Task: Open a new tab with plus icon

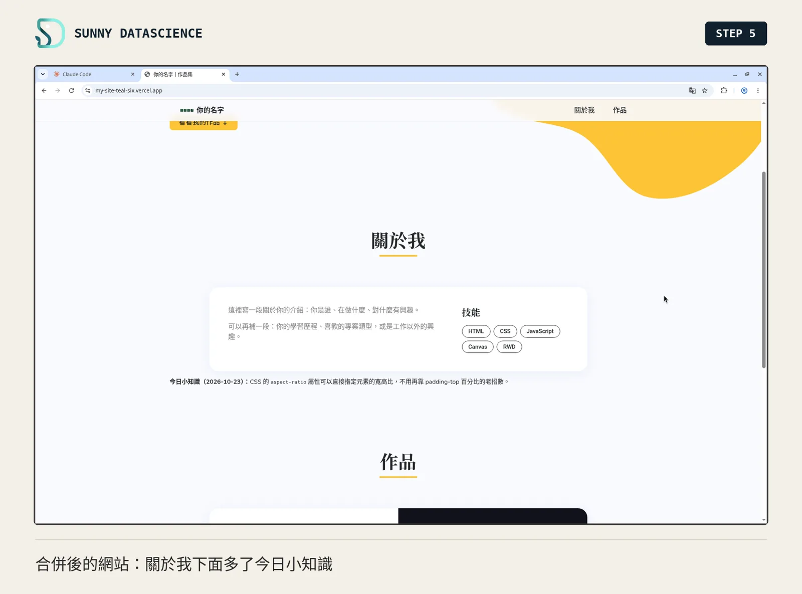Action: click(237, 74)
